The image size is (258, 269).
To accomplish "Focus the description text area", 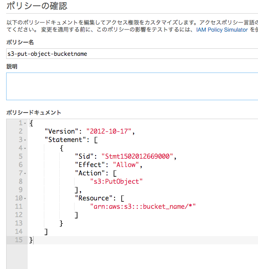I will tap(132, 86).
